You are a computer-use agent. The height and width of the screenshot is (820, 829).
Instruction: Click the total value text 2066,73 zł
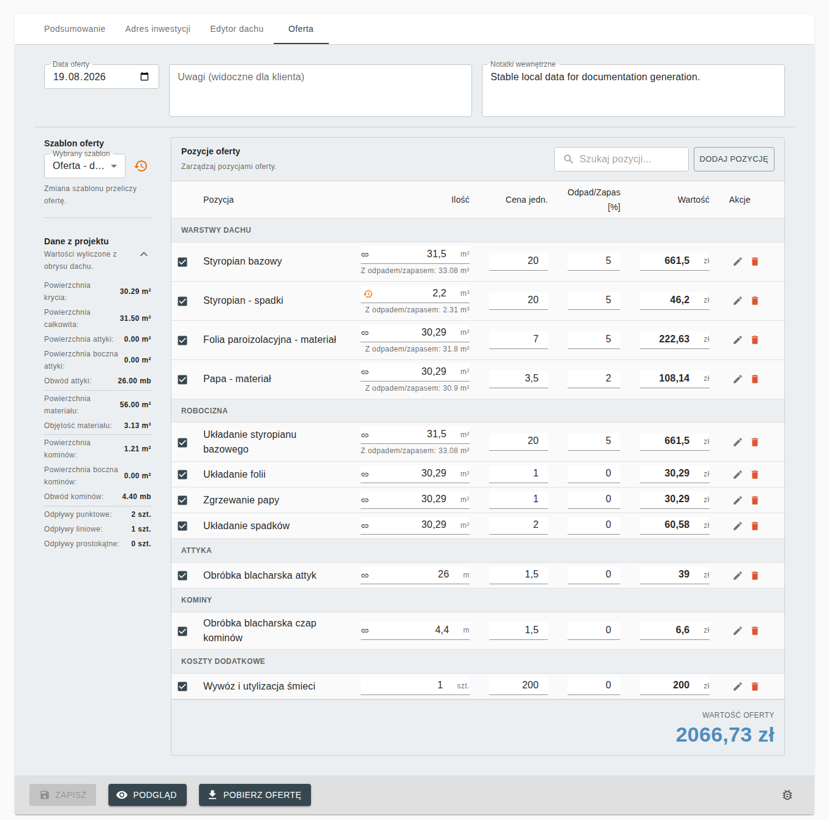[725, 735]
